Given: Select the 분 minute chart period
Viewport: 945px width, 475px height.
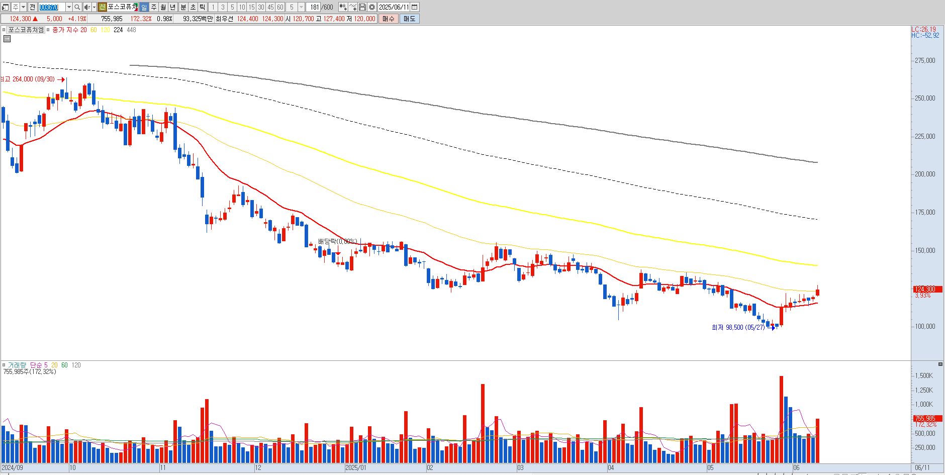Looking at the screenshot, I should coord(183,7).
